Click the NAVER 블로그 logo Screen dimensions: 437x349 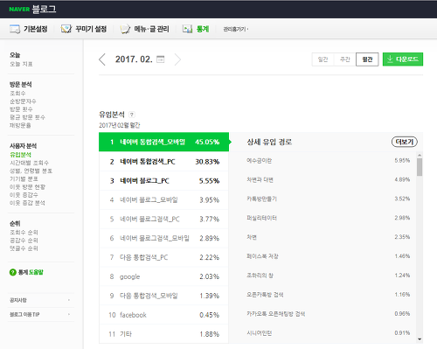tap(32, 9)
